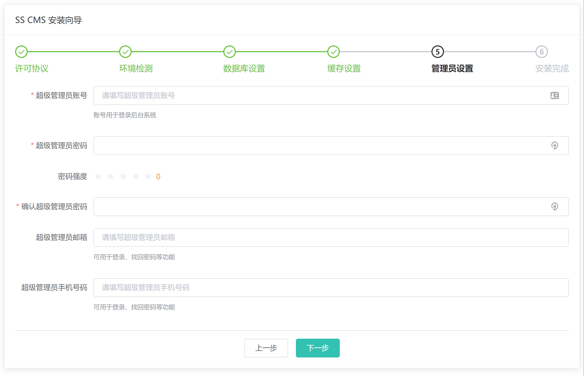Click the 上一步 button

tap(266, 348)
